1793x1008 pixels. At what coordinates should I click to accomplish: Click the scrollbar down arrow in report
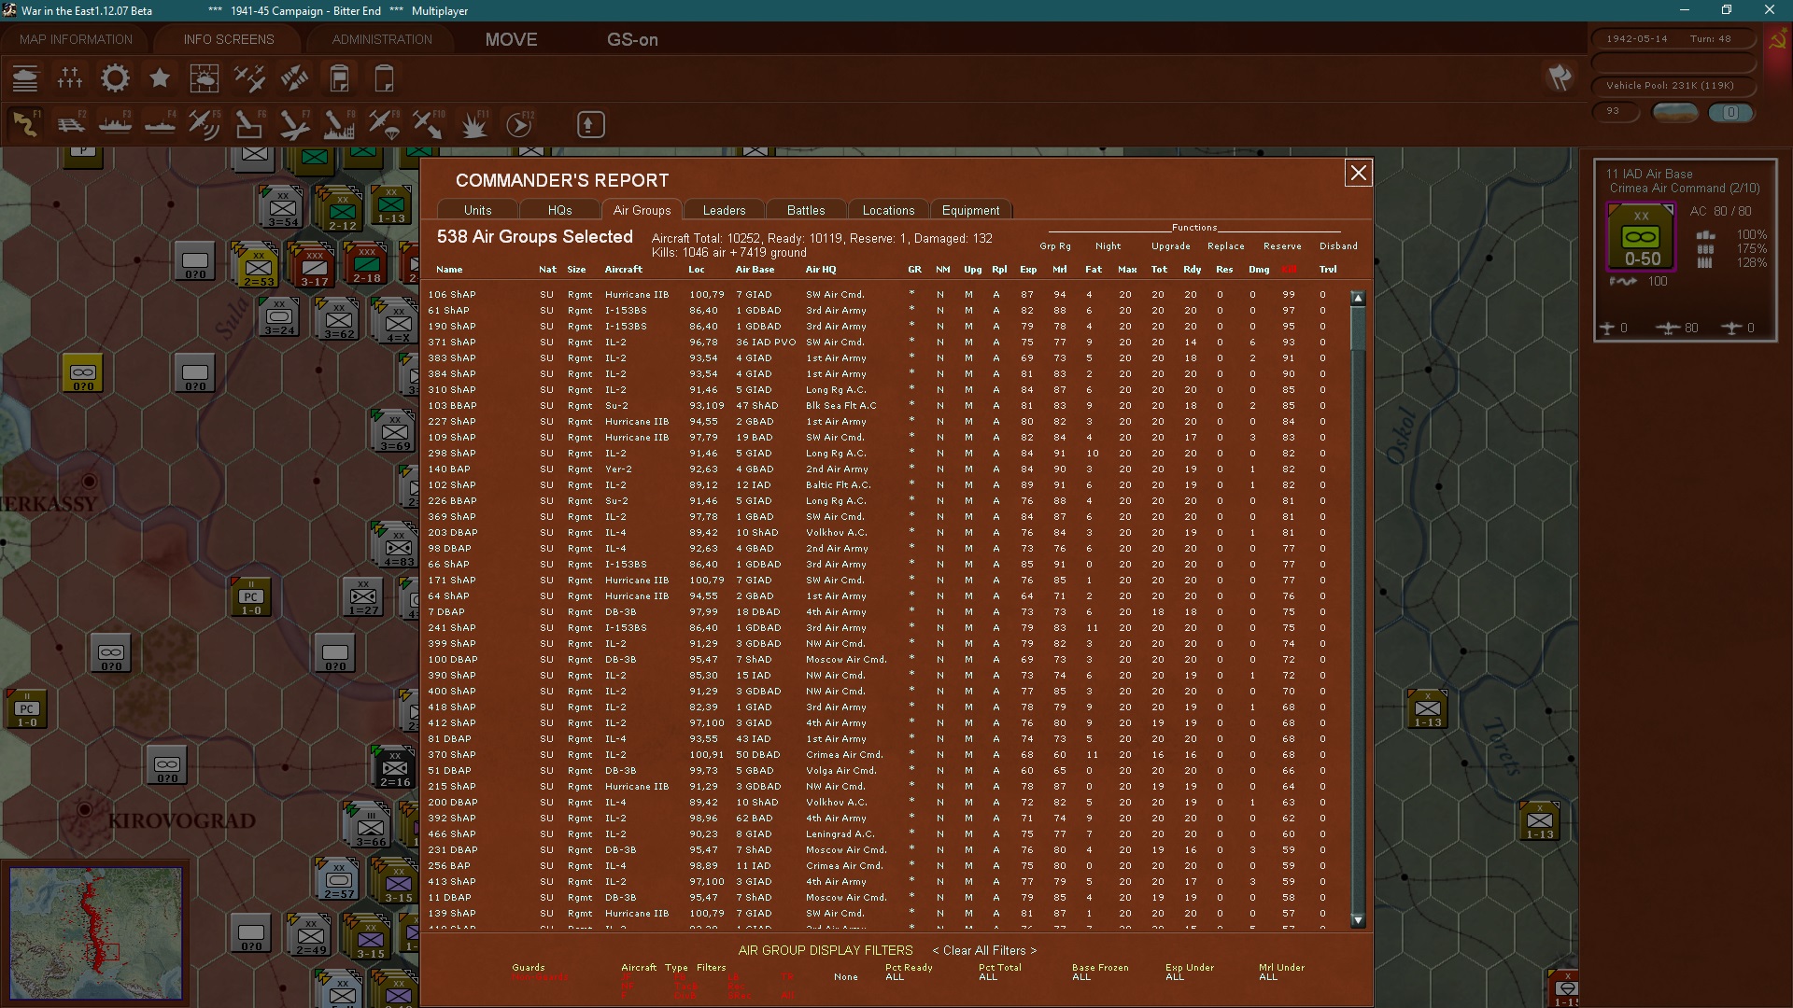(x=1358, y=920)
